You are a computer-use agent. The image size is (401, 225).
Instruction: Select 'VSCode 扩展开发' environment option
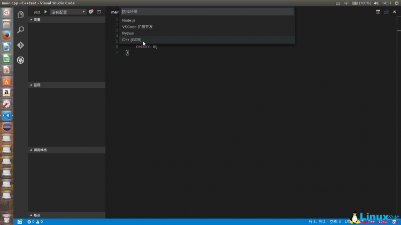[x=207, y=27]
